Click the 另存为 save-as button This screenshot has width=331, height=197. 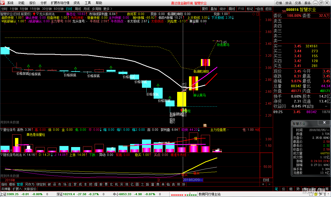[29, 184]
